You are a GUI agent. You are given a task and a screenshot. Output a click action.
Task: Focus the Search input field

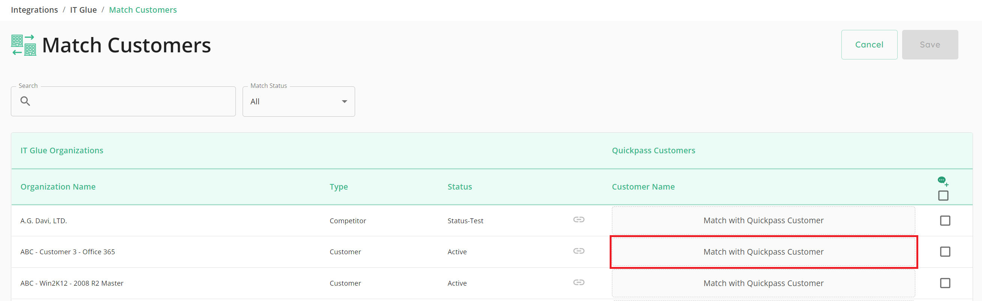click(123, 101)
